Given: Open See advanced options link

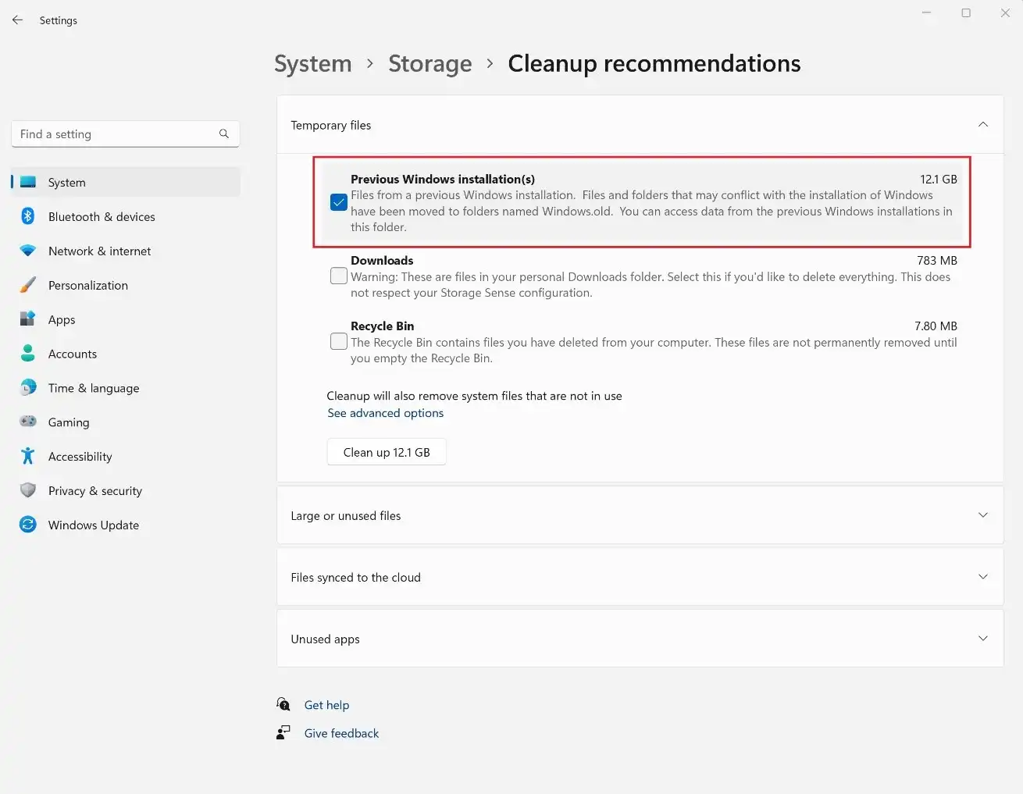Looking at the screenshot, I should coord(385,413).
